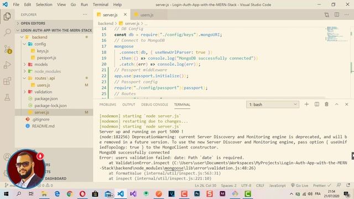
Task: Open the Search view in activity bar
Action: [x=7, y=32]
